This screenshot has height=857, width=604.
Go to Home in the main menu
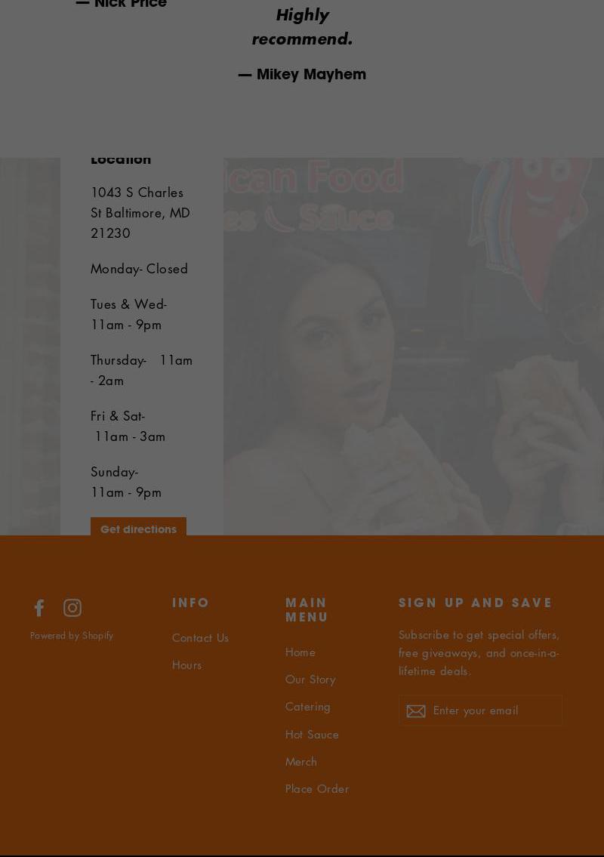click(x=300, y=652)
